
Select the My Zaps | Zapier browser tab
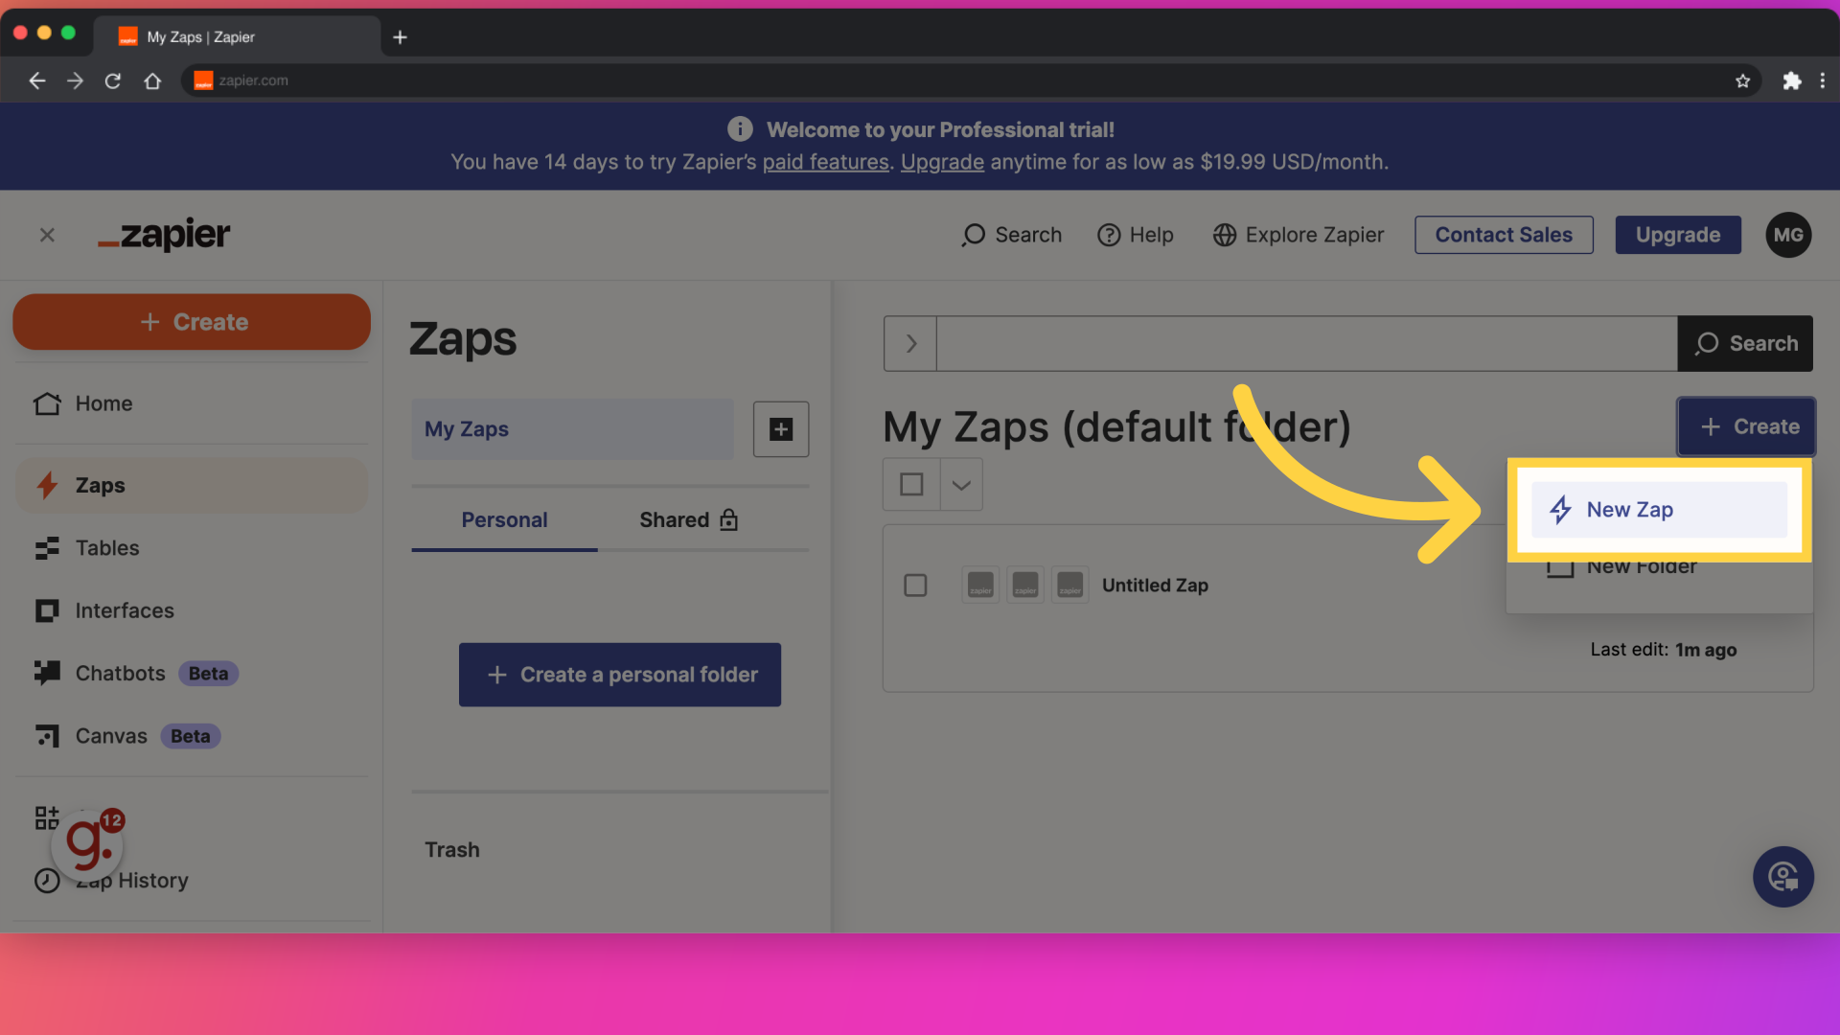(x=237, y=36)
